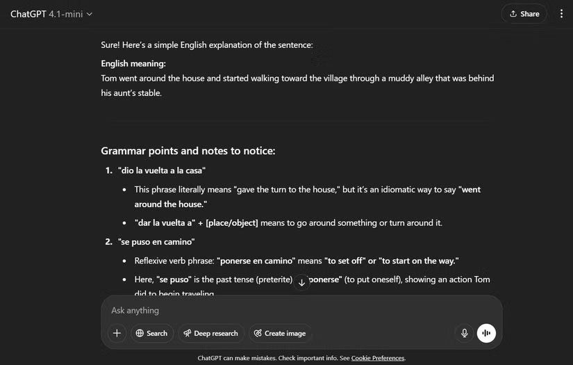This screenshot has height=365, width=573.
Task: Click the "English meaning:" bold label
Action: tap(133, 64)
